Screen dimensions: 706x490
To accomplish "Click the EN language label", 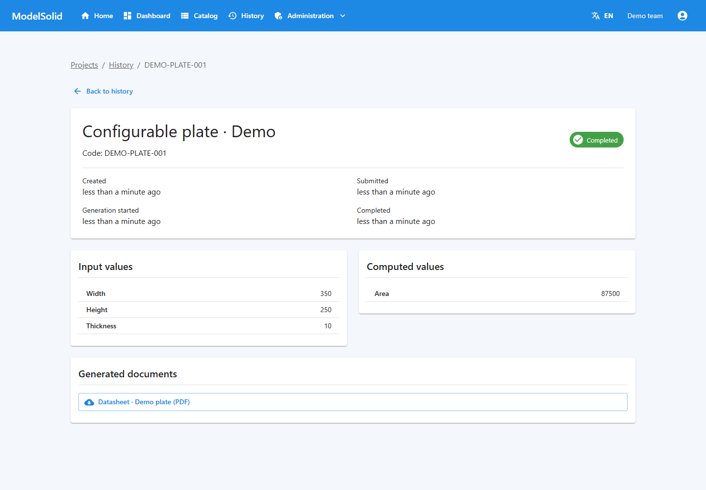I will pyautogui.click(x=608, y=16).
